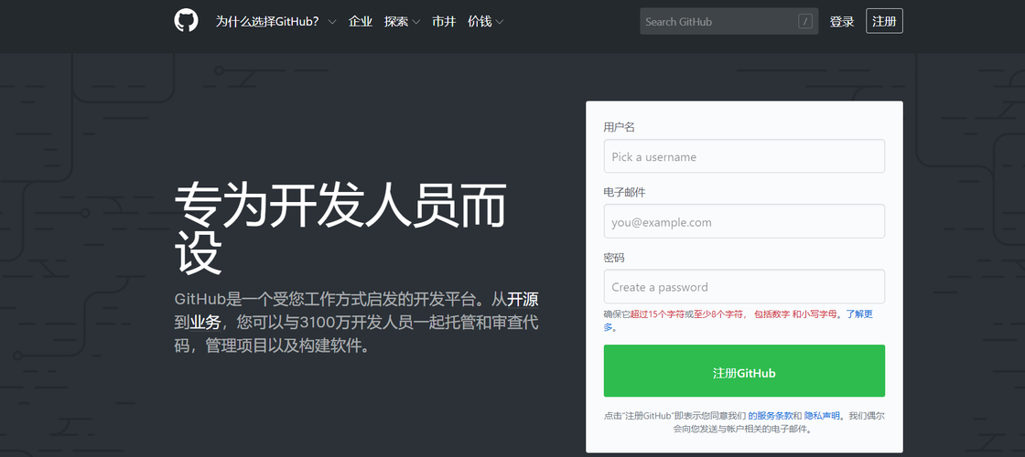The image size is (1025, 457).
Task: Expand the 探索 dropdown menu
Action: (x=402, y=22)
